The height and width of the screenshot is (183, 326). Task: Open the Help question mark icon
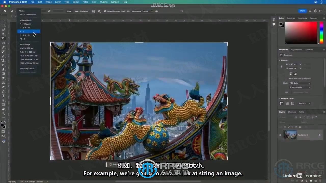316,11
